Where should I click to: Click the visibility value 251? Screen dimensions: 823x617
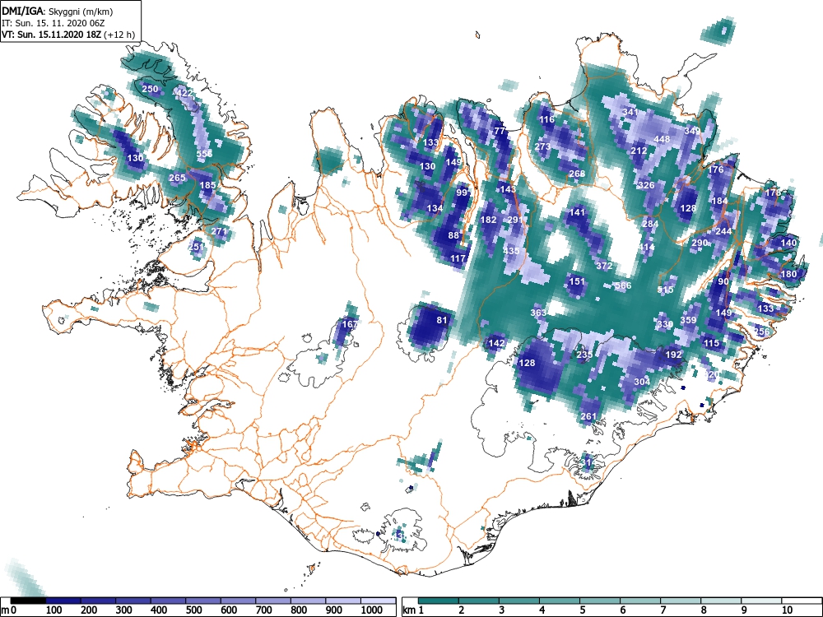click(x=196, y=246)
